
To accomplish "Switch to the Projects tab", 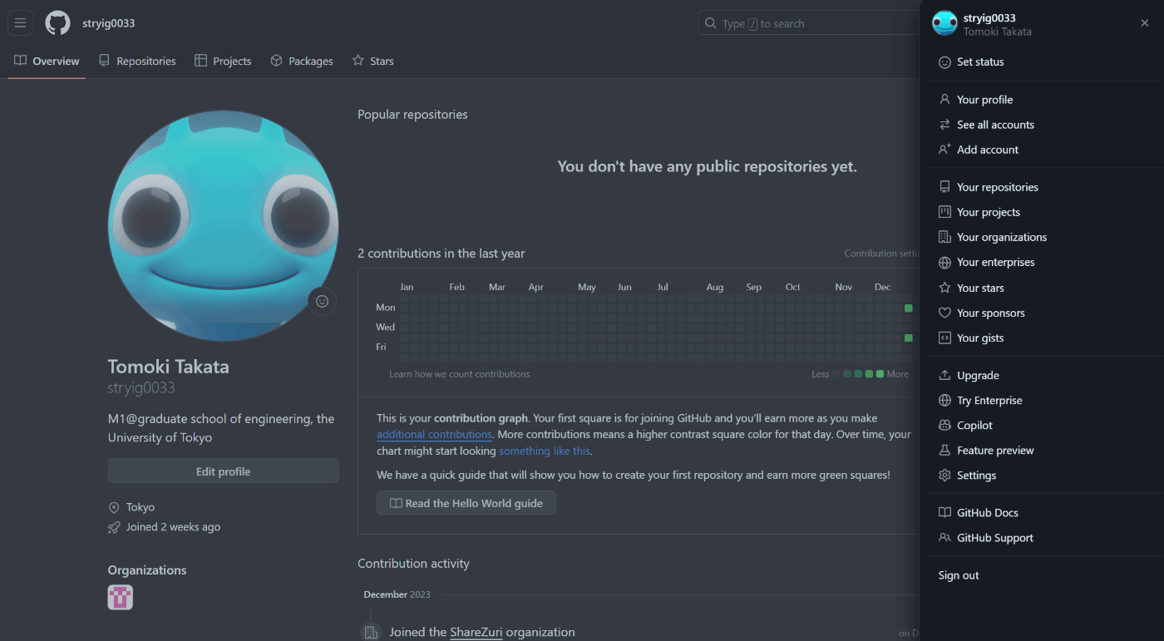I will (x=223, y=61).
